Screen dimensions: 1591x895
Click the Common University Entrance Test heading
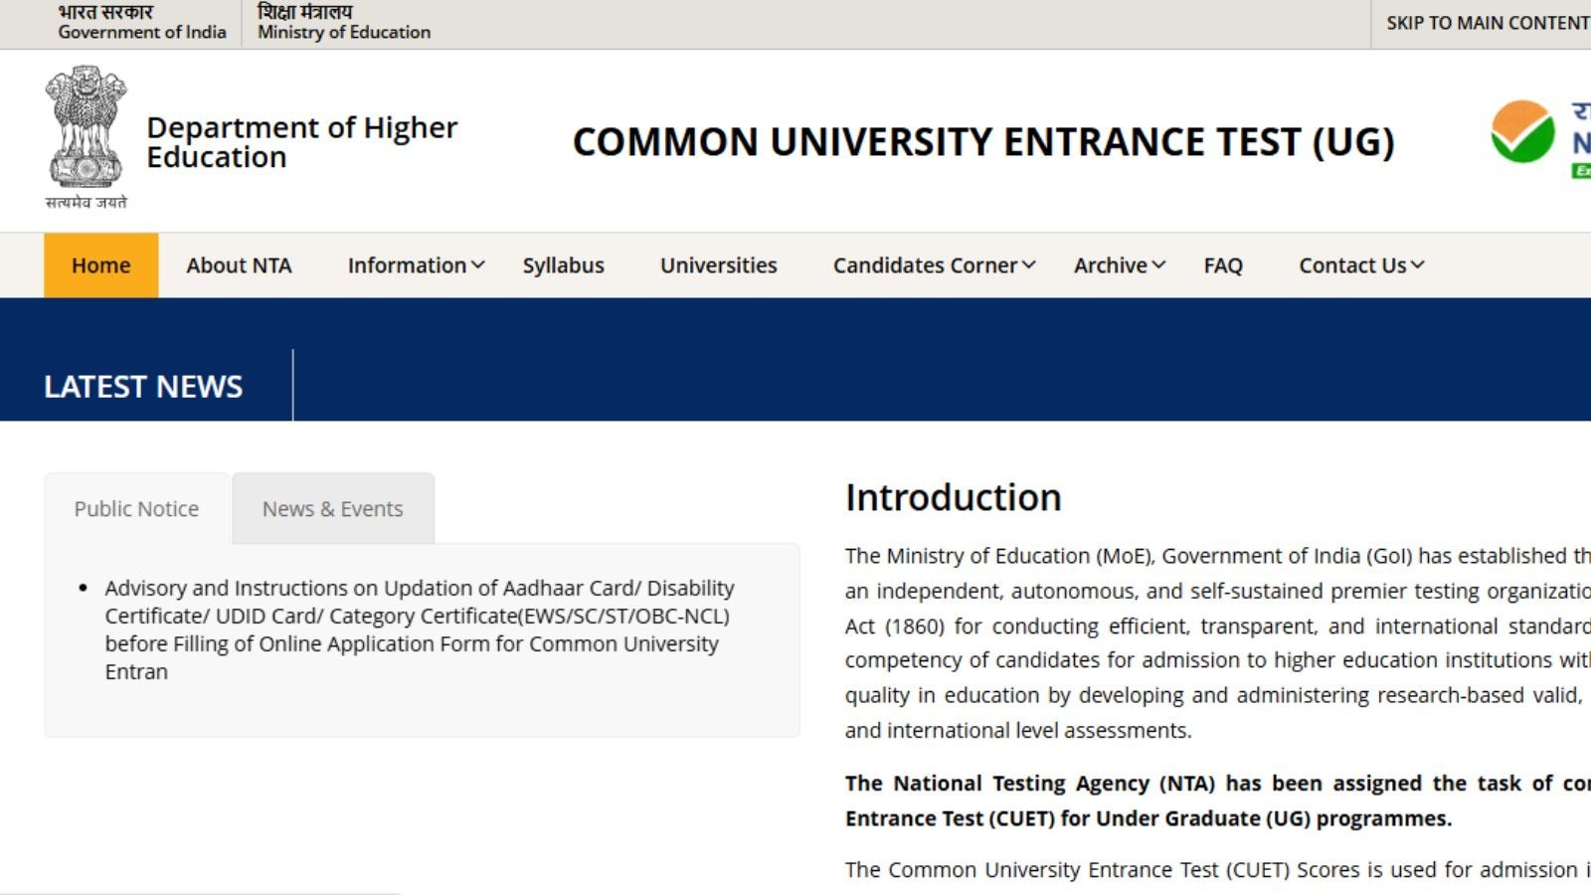(982, 142)
